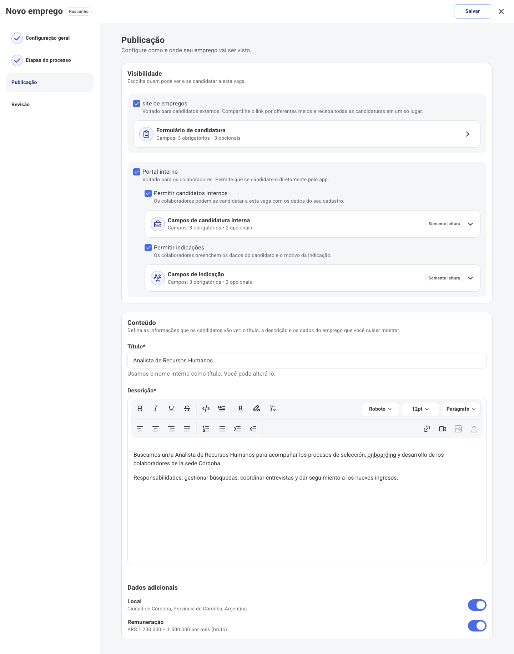Disable Permitir candidatos internos
Image resolution: width=514 pixels, height=654 pixels.
tap(148, 193)
